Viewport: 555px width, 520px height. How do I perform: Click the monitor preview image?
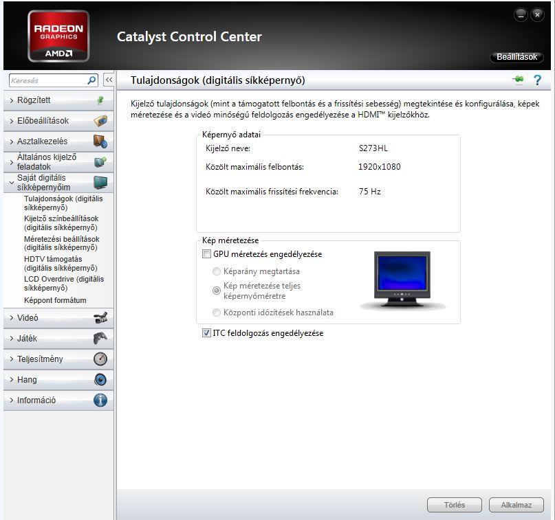[x=402, y=280]
